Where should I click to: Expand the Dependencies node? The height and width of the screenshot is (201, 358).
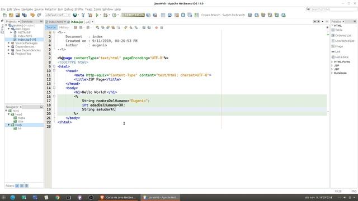[9, 46]
